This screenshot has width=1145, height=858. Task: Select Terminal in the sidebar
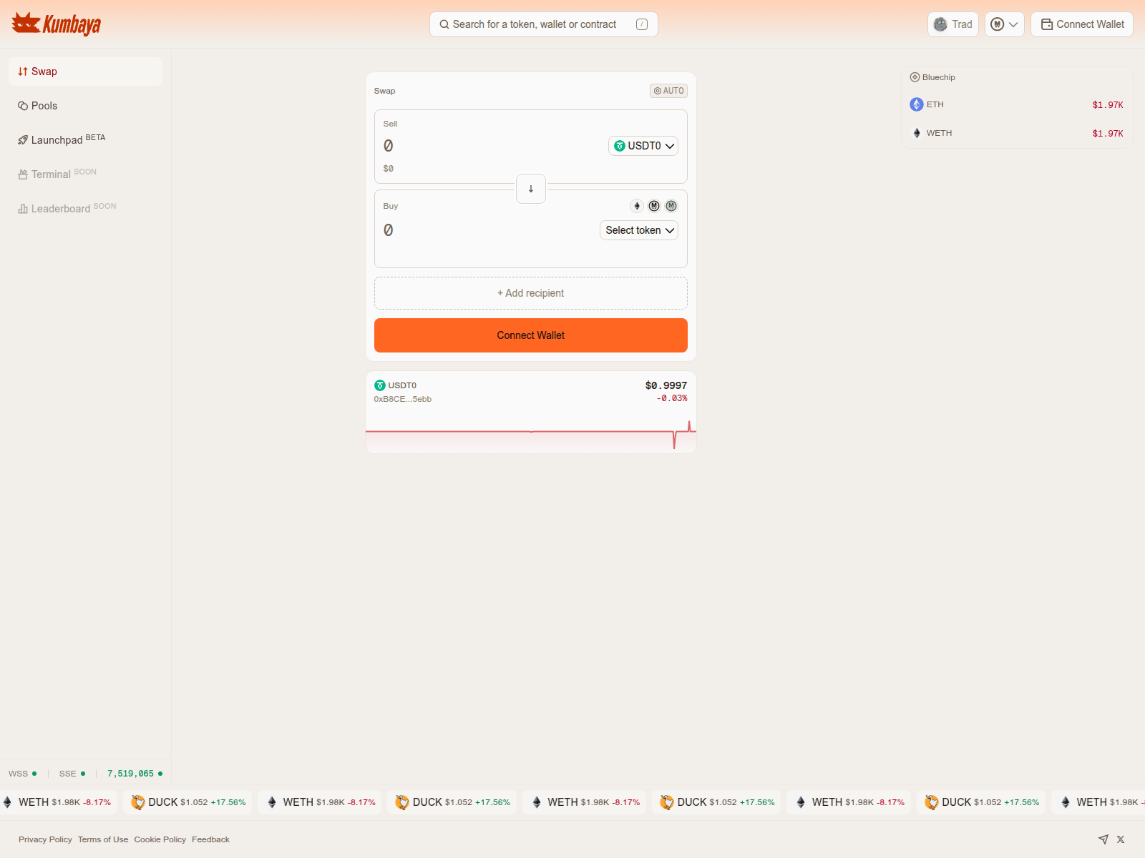click(x=85, y=174)
